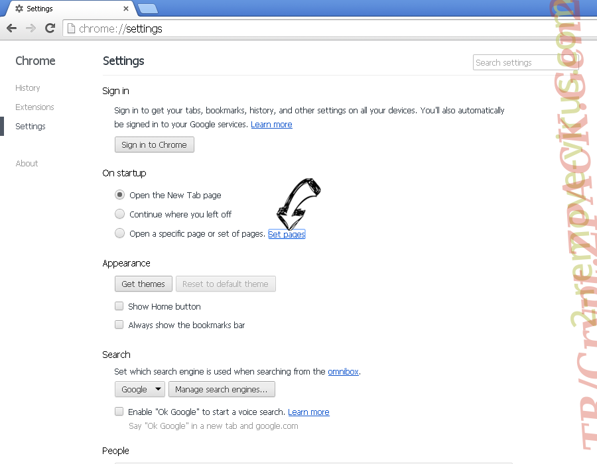Open Extensions in the sidebar
The height and width of the screenshot is (464, 597).
coord(34,107)
